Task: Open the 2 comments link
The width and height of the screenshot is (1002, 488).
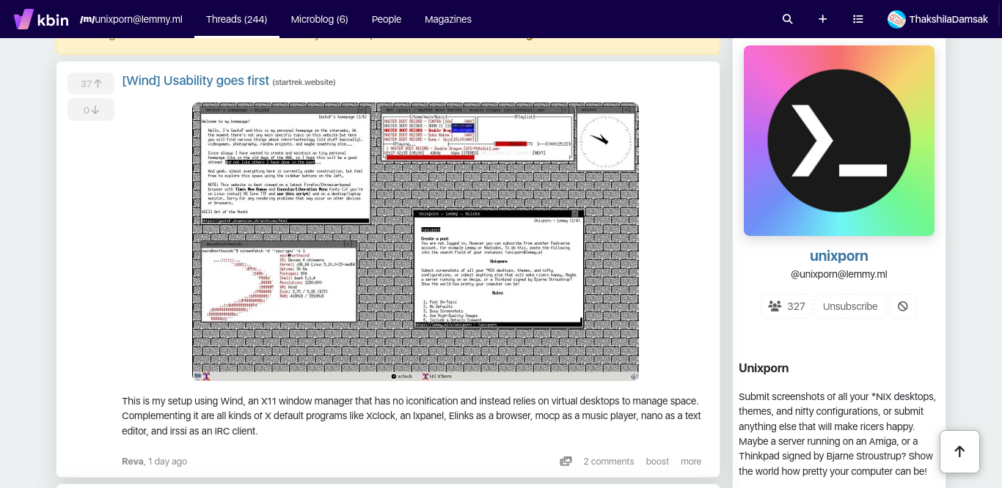Action: [608, 461]
